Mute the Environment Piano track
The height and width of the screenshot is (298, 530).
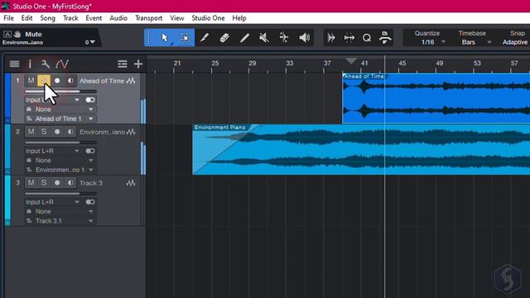31,132
